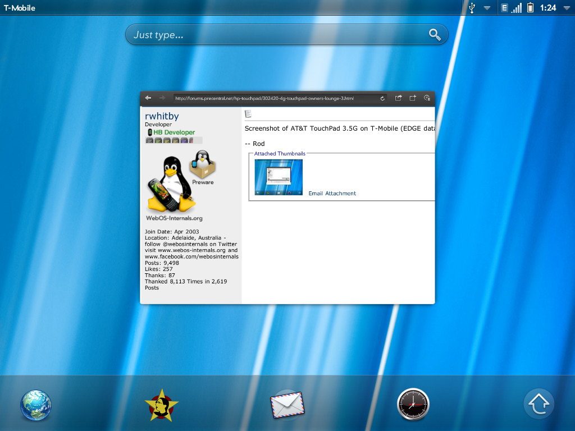
Task: Open the red star app in the dock
Action: pyautogui.click(x=161, y=405)
